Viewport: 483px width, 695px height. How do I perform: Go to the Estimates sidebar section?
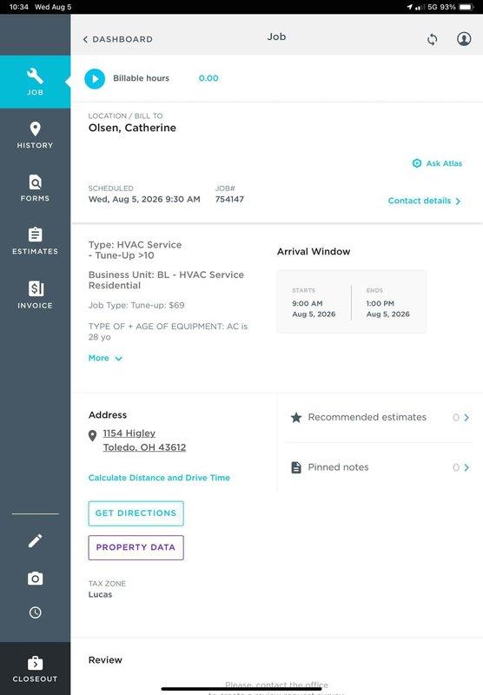(35, 242)
